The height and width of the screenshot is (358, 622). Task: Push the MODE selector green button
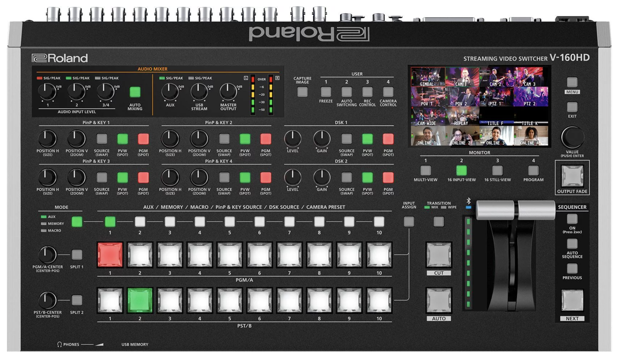tap(77, 222)
